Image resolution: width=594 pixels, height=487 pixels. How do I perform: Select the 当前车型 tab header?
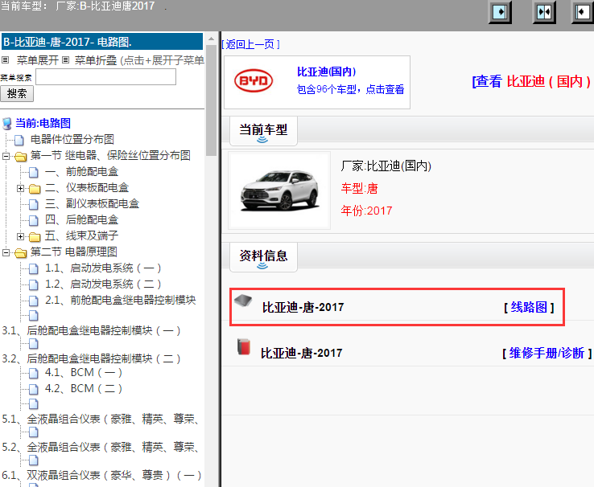(263, 130)
